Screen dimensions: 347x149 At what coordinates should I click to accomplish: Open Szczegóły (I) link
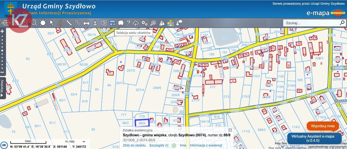159,145
